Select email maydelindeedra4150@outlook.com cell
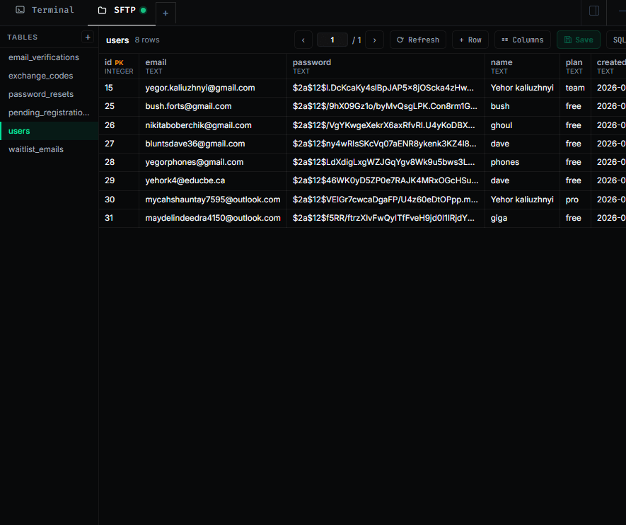 tap(213, 218)
